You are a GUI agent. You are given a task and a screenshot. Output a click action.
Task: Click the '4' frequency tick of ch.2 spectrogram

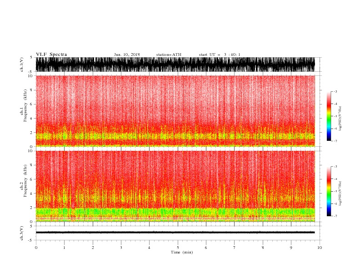point(31,194)
